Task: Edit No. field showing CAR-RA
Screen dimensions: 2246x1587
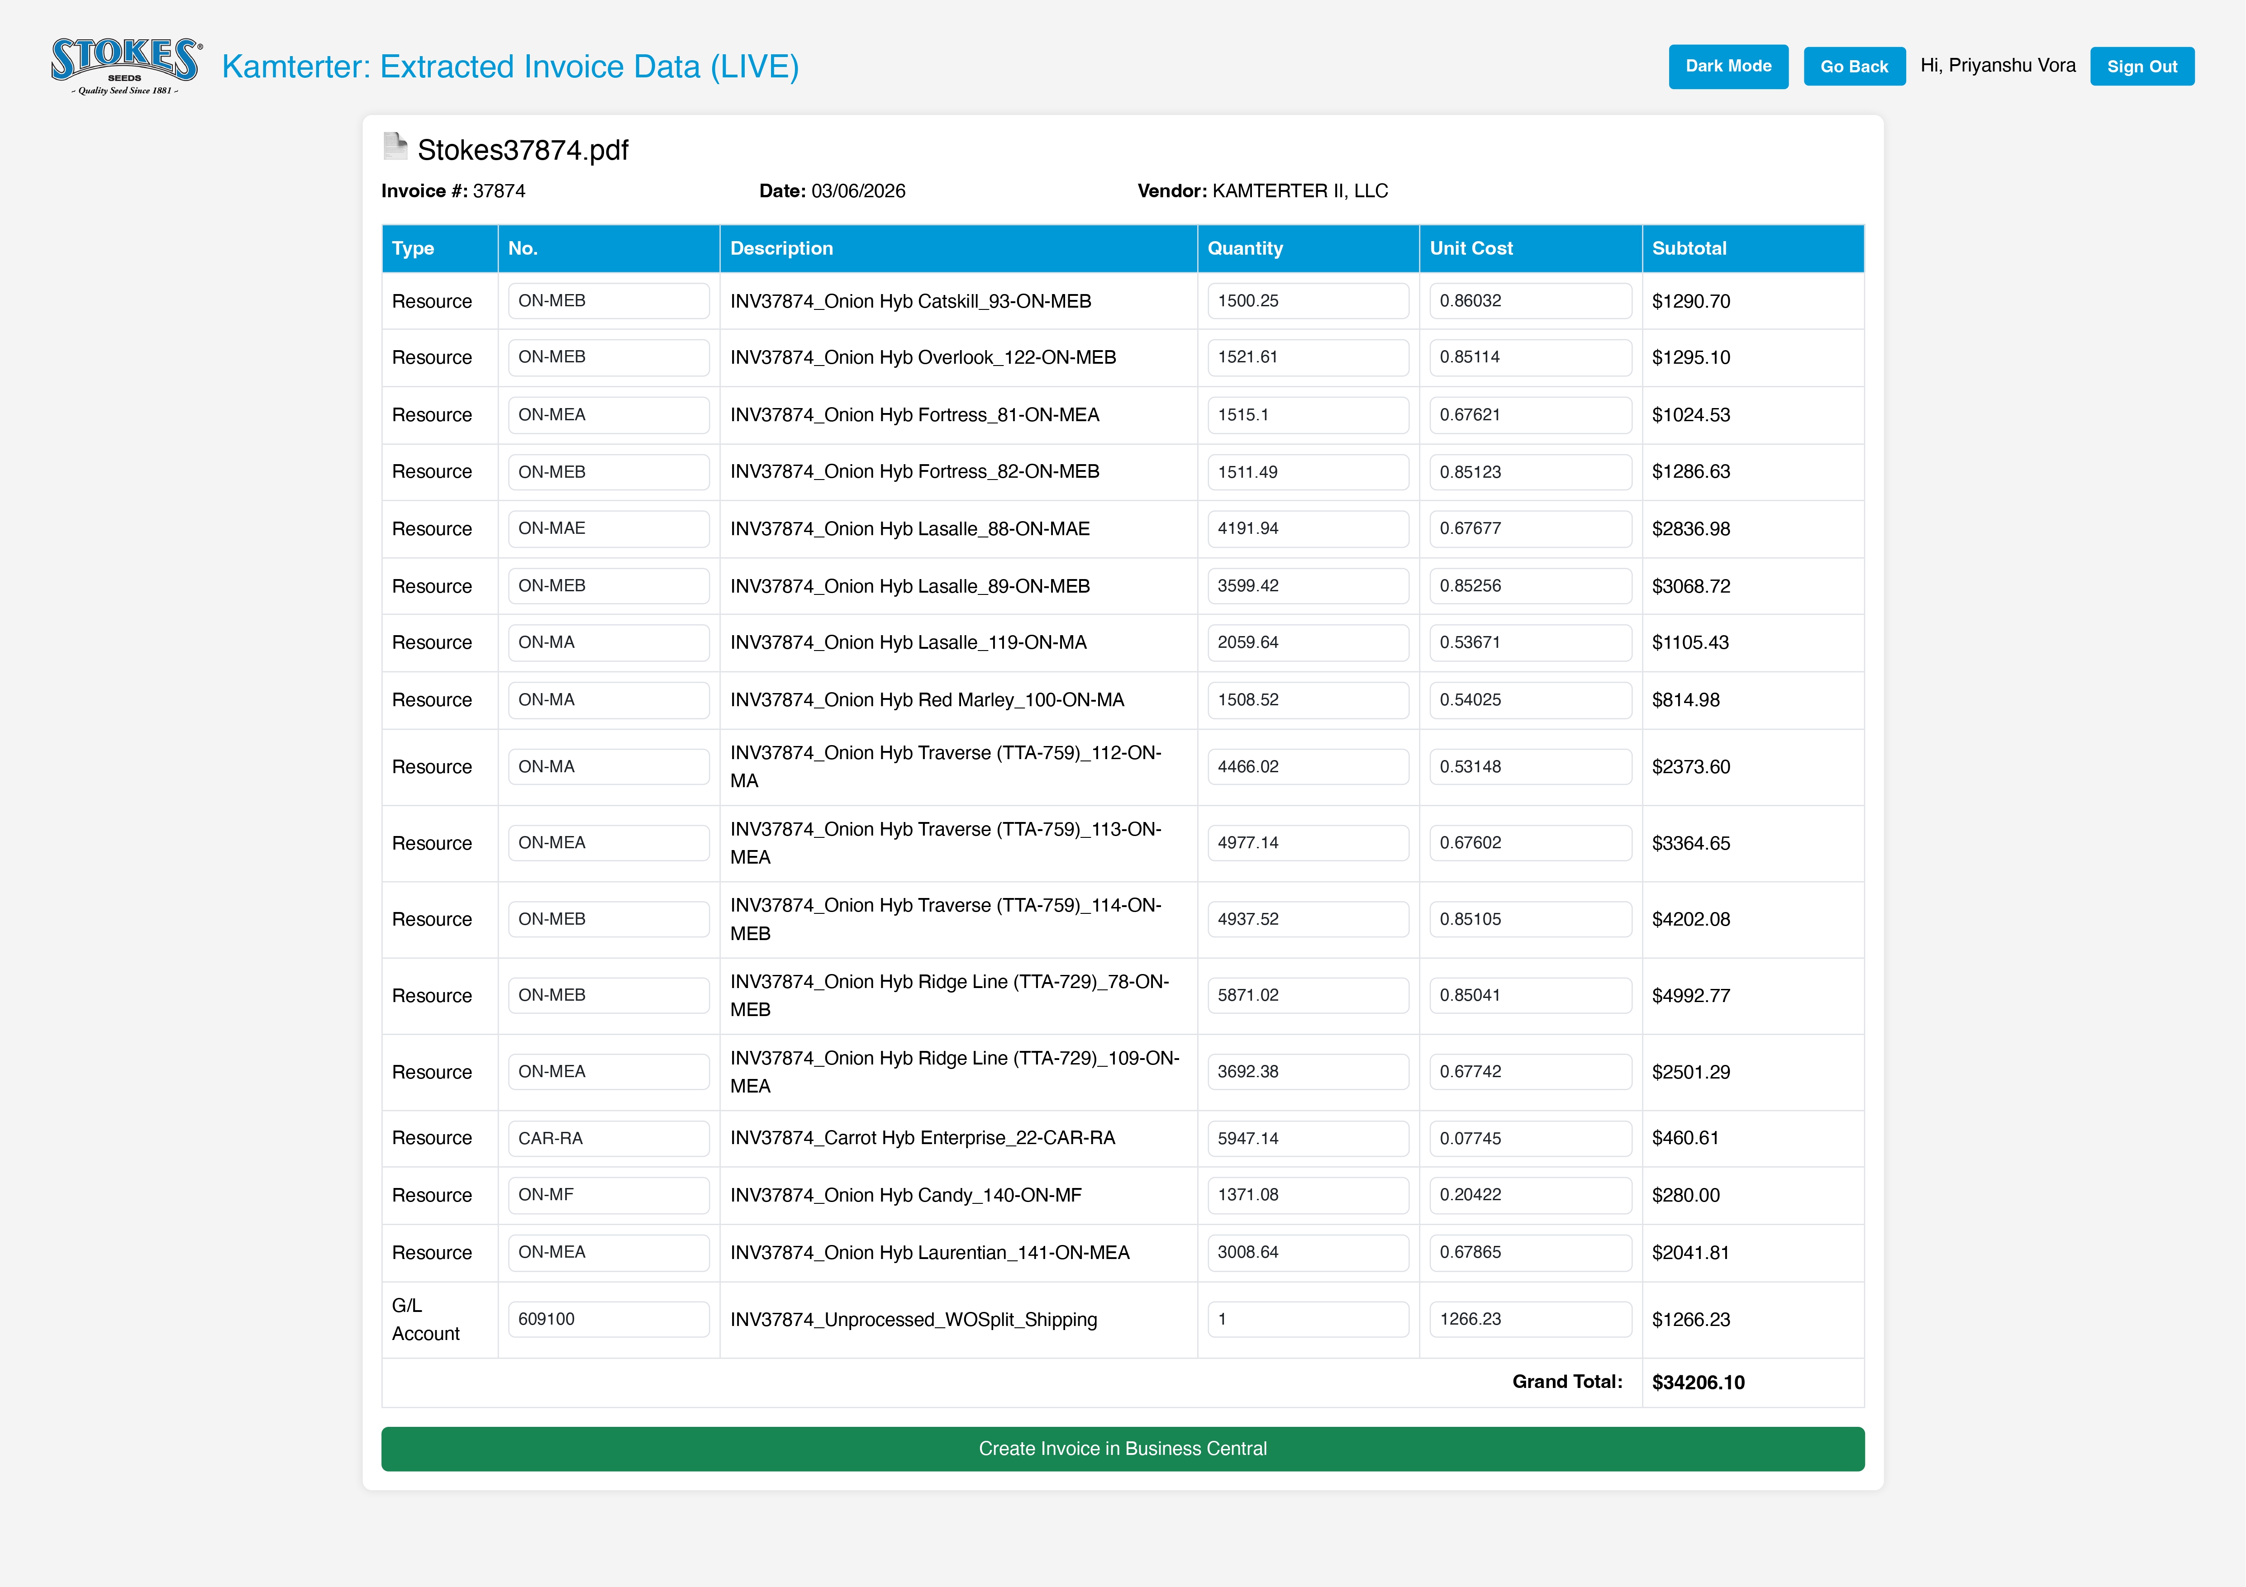Action: 609,1138
